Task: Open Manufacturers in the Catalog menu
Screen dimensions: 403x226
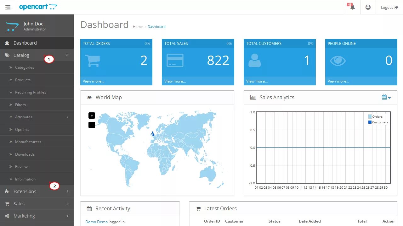Action: point(37,142)
